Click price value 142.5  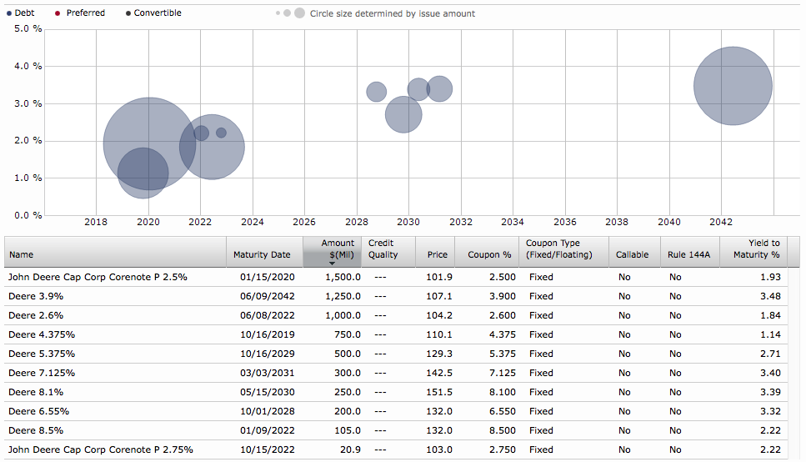[439, 373]
